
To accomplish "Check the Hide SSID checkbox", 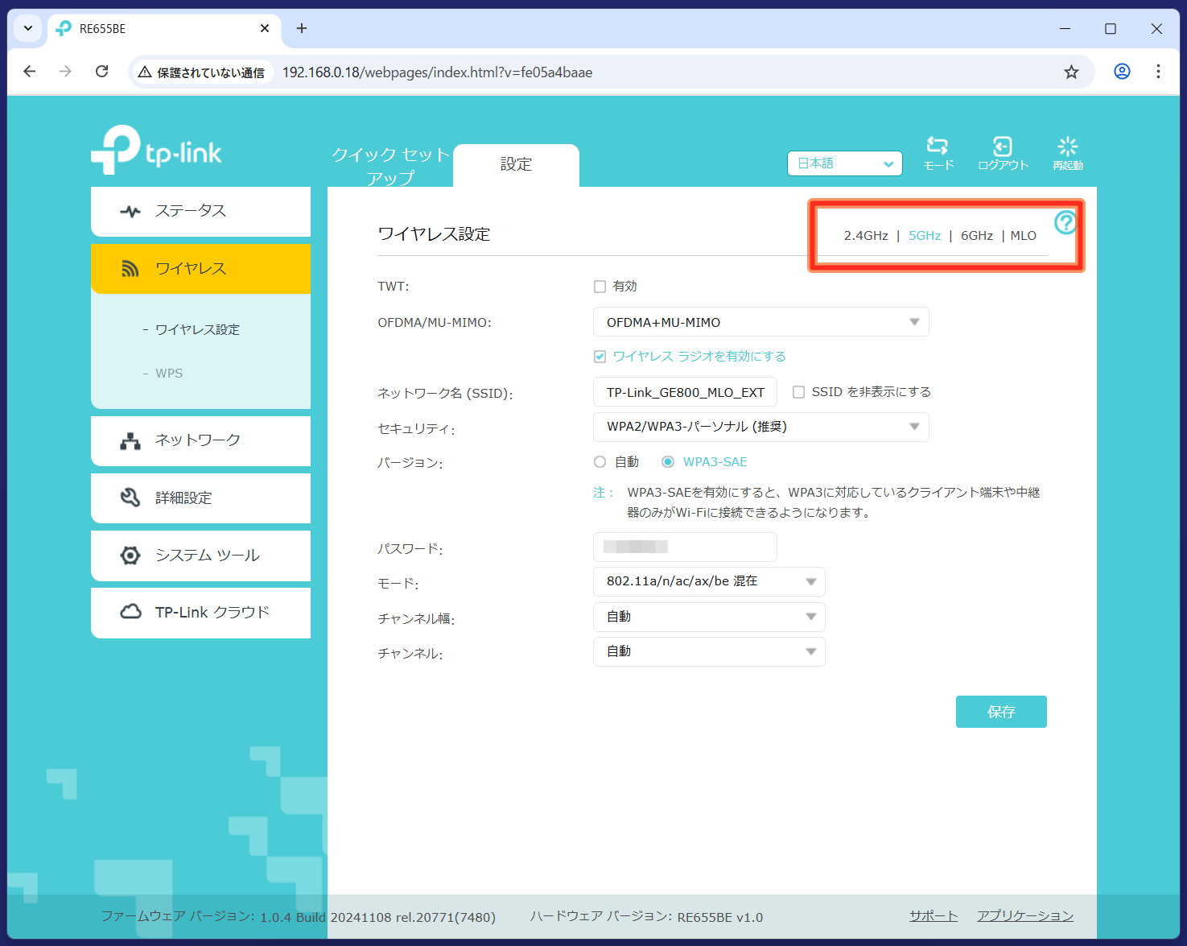I will pyautogui.click(x=798, y=392).
